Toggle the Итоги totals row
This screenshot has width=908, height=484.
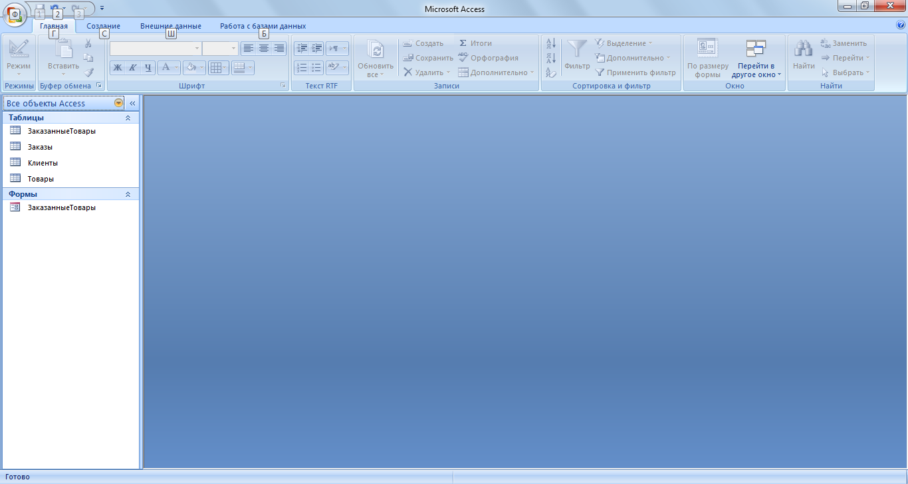click(x=475, y=43)
